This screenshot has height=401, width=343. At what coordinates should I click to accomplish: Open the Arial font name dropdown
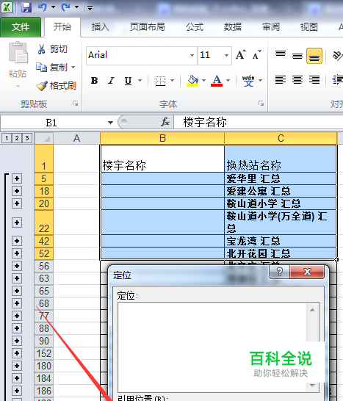point(192,55)
